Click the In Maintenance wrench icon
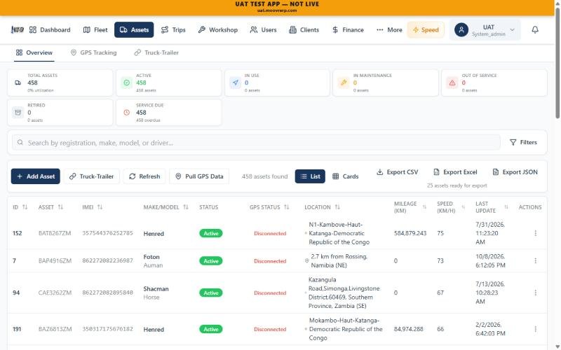The height and width of the screenshot is (350, 561). (344, 83)
